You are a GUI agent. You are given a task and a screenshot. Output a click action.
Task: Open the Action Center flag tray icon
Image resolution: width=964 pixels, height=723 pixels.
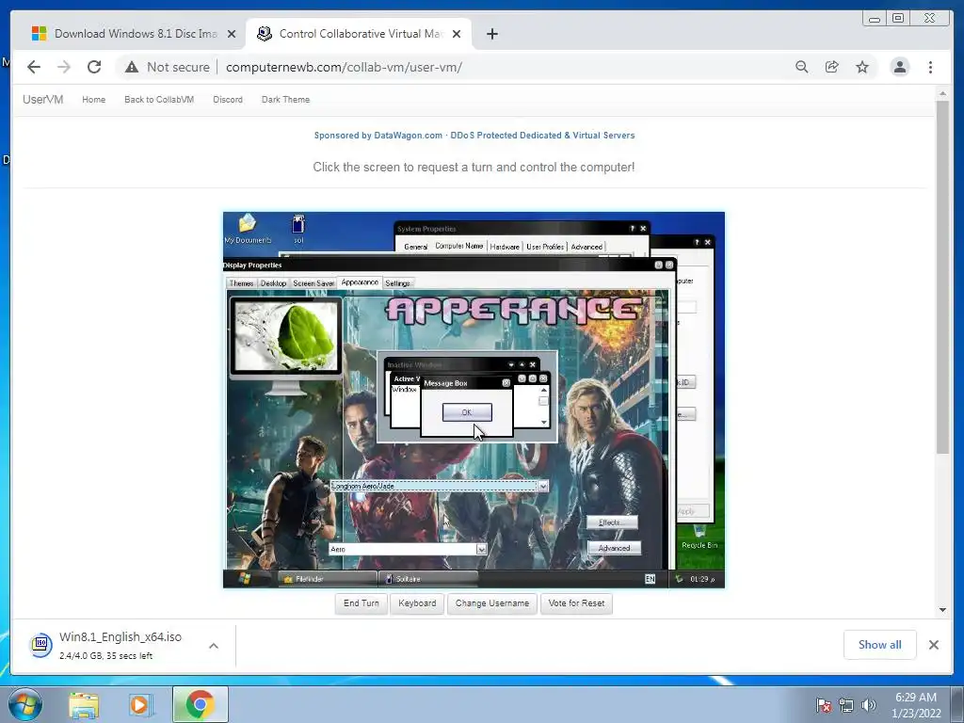coord(824,705)
